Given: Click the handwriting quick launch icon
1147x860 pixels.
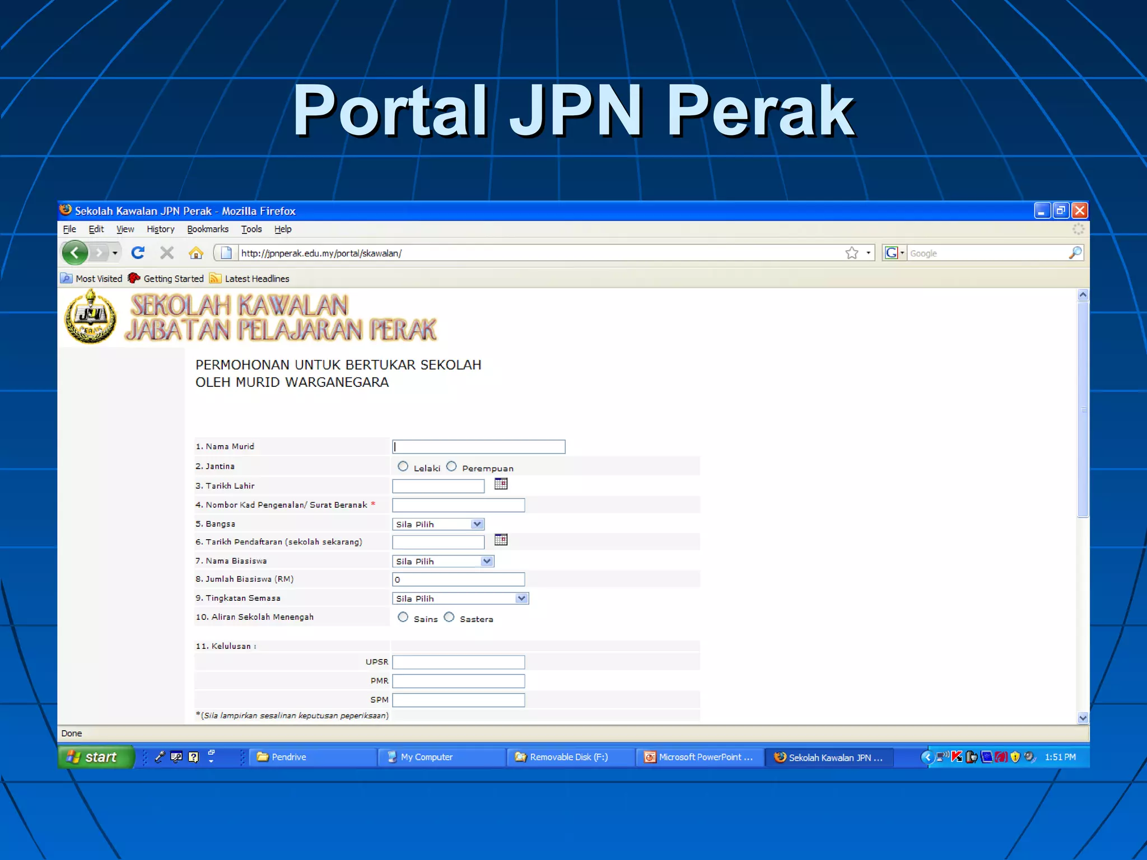Looking at the screenshot, I should coord(176,757).
